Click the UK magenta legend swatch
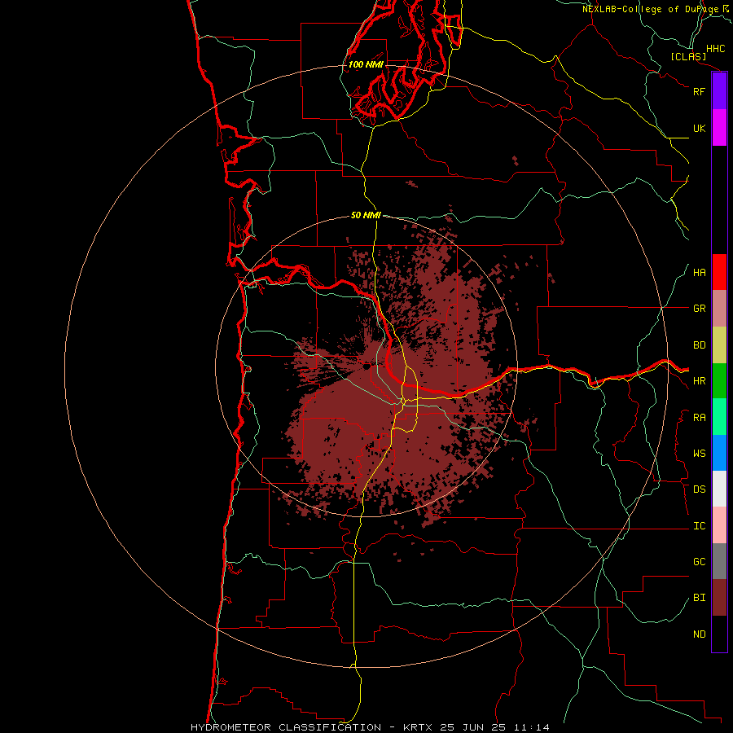 (719, 128)
